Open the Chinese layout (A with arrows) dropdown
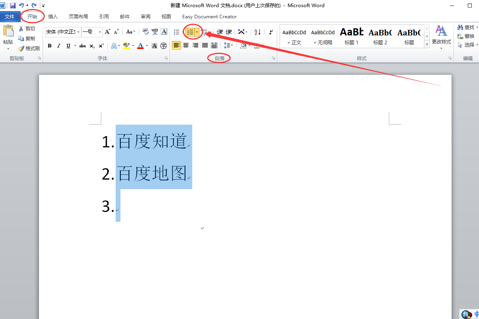The image size is (479, 319). coord(242,32)
